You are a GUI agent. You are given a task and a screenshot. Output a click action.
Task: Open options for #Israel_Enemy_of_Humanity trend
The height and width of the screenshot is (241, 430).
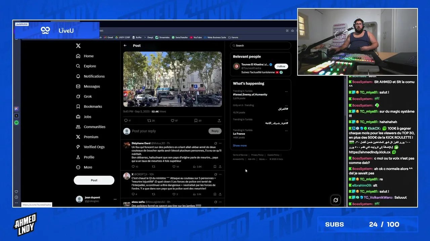286,91
